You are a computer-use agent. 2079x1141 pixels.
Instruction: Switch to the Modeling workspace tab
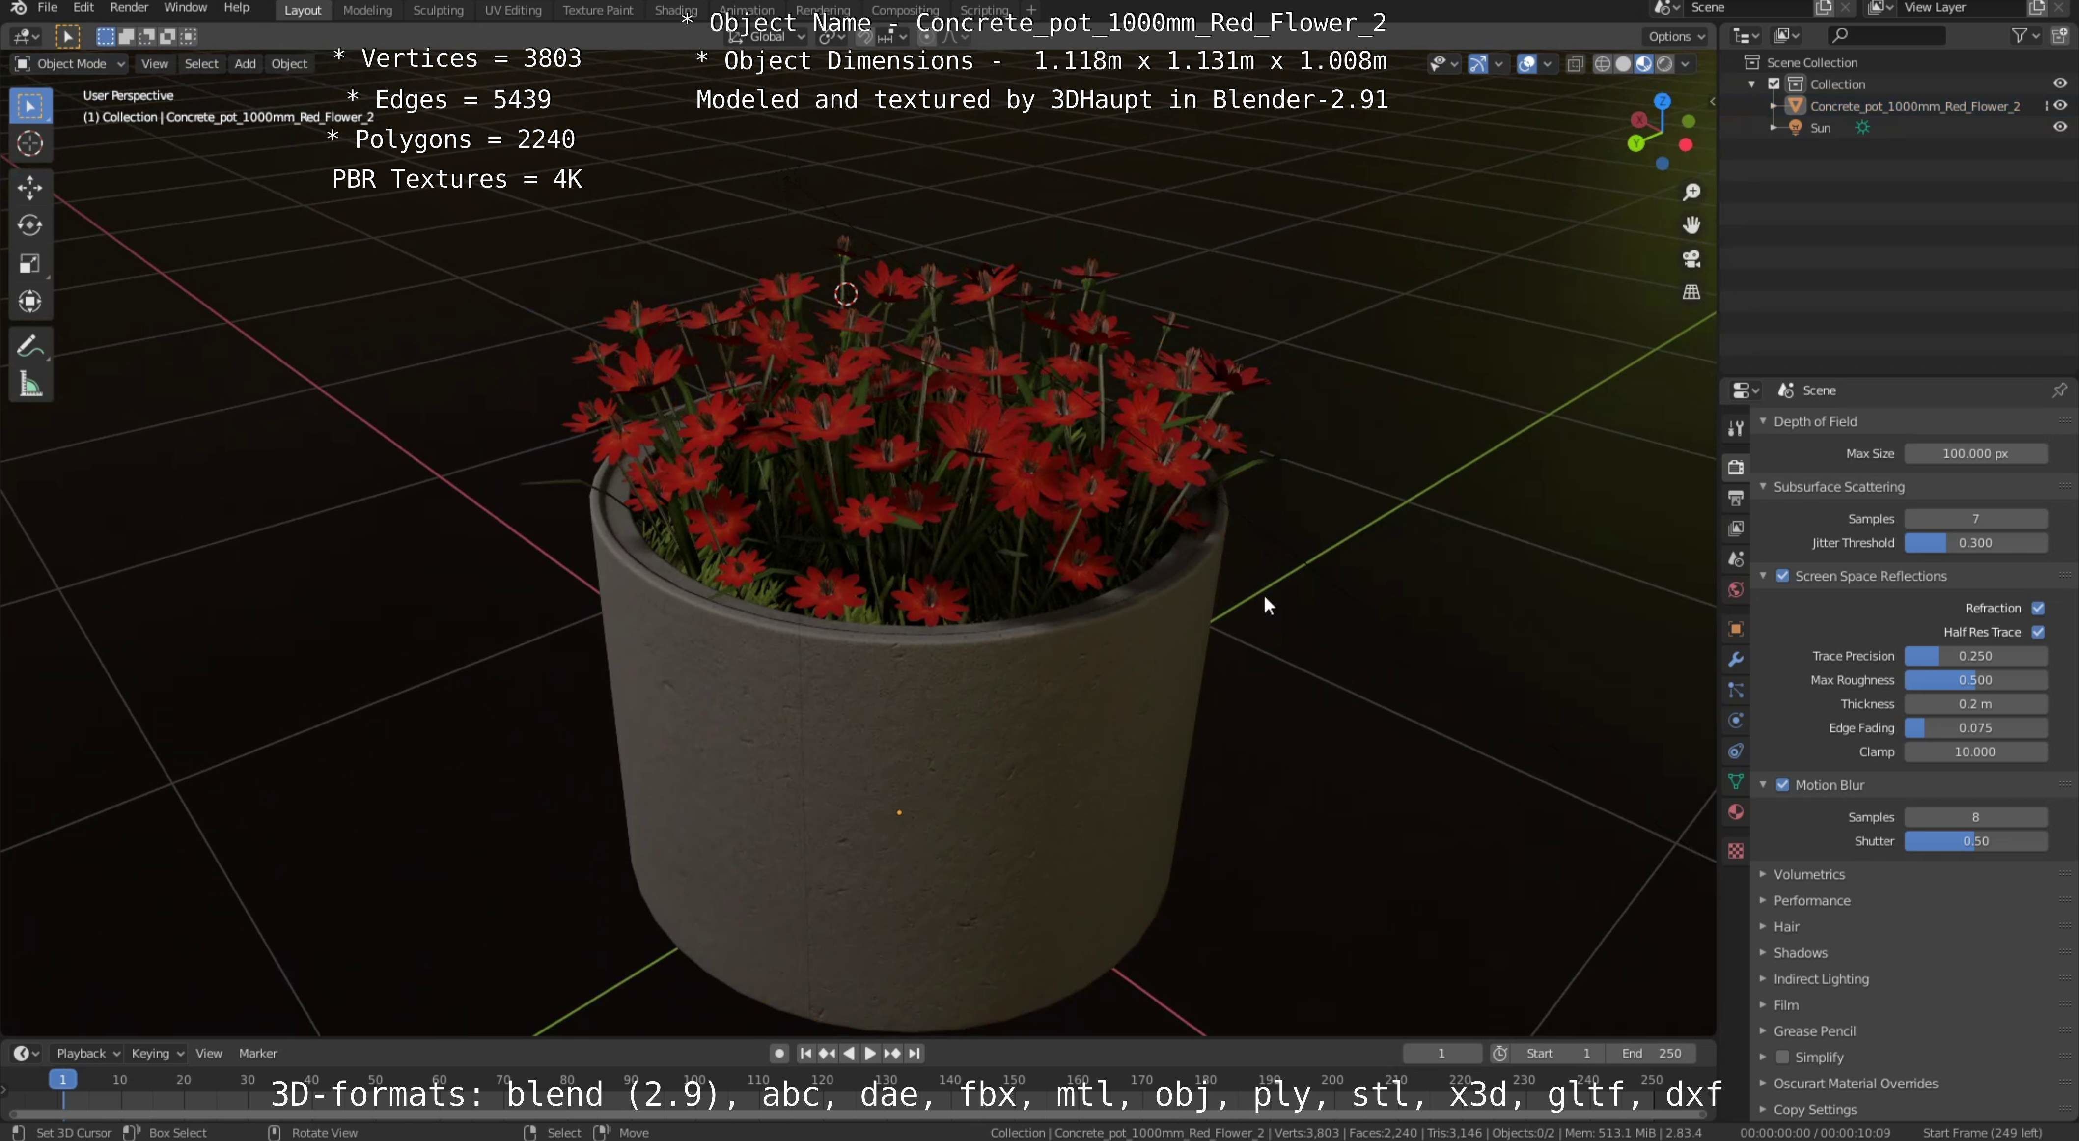367,10
